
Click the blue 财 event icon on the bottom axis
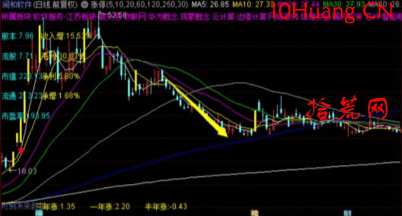[348, 213]
